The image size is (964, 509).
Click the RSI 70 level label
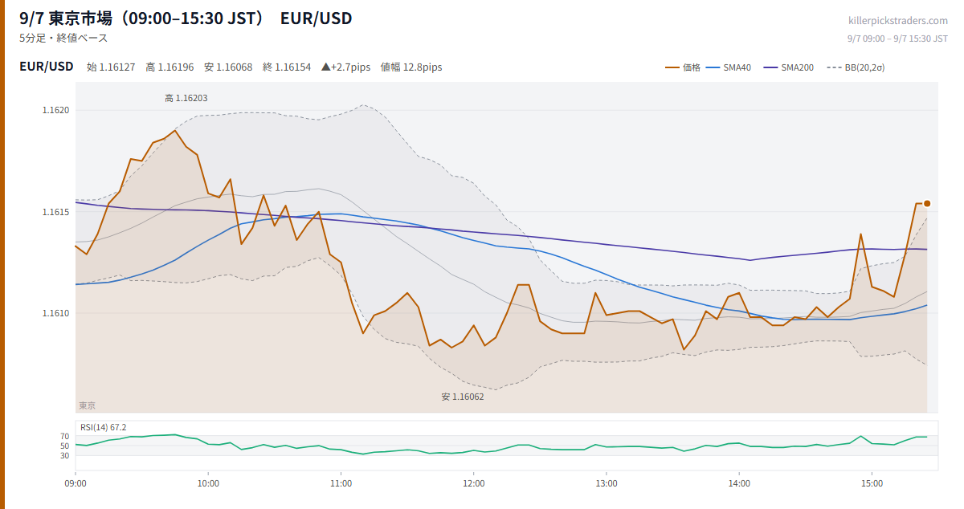(64, 436)
